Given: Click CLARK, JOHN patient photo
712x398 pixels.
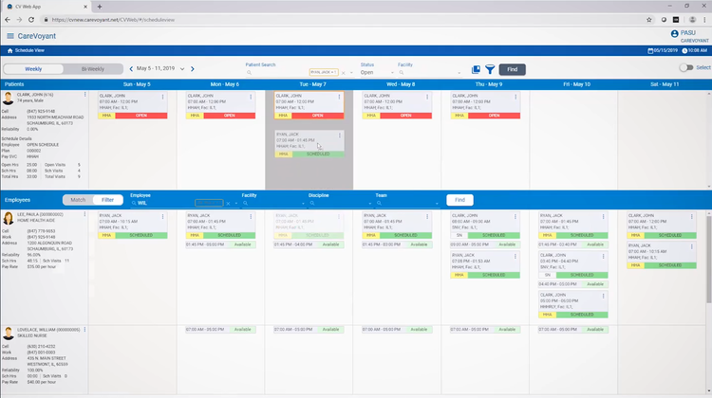Looking at the screenshot, I should tap(9, 98).
